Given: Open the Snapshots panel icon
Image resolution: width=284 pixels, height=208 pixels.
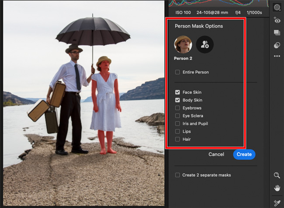Looking at the screenshot, I should tap(277, 33).
